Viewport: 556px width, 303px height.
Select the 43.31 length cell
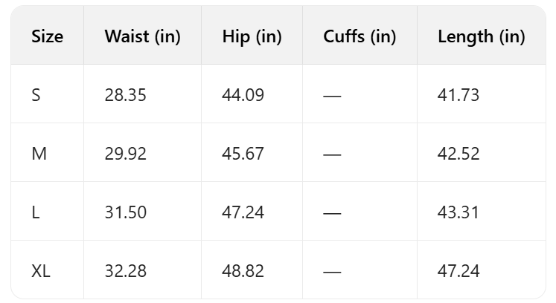(x=458, y=212)
